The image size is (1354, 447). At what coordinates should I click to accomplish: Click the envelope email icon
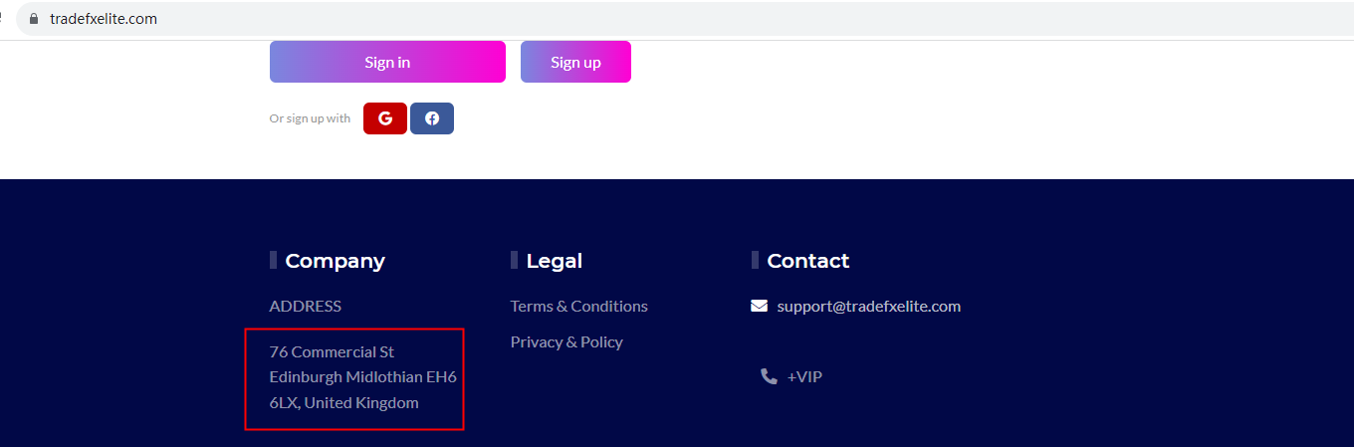tap(760, 306)
